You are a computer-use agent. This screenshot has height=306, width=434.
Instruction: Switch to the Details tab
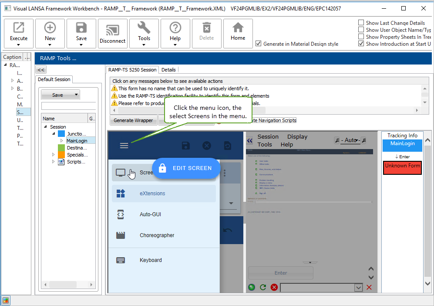[x=168, y=70]
